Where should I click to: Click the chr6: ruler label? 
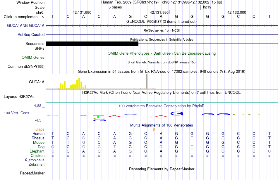point(40,12)
